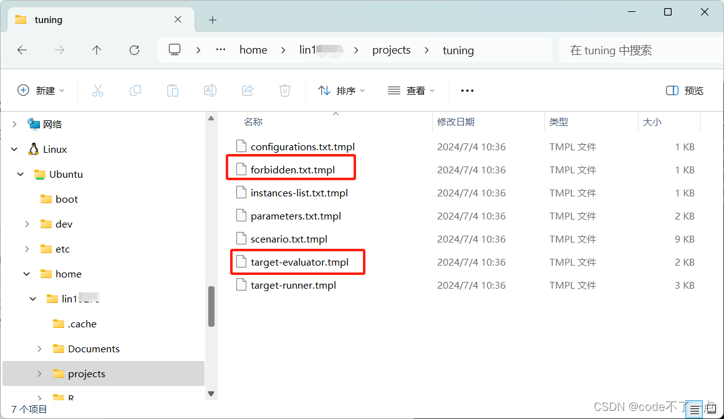Navigate to home via the breadcrumb

pos(253,50)
